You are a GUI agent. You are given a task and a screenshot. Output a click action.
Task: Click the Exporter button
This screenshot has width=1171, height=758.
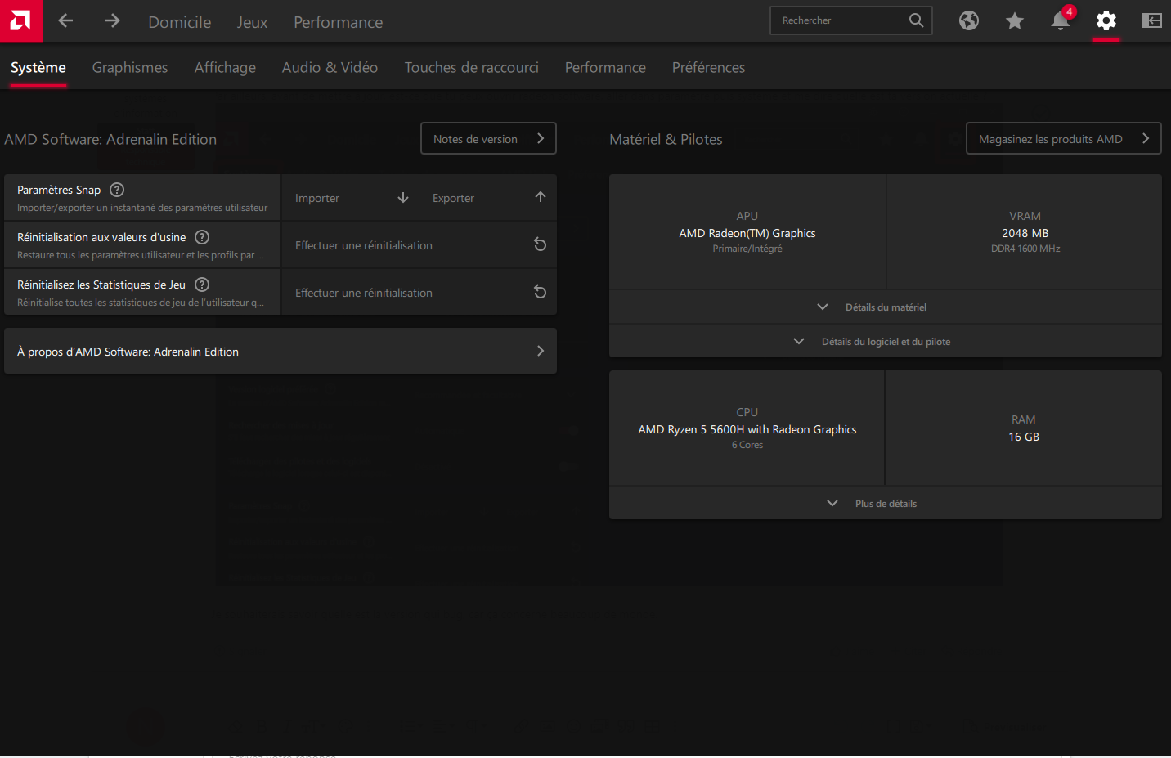(487, 198)
